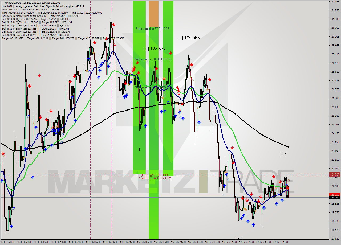Click the red 120.359 price tag

pos(335,195)
